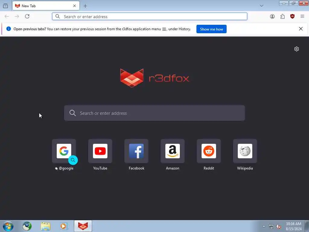Show hidden system tray icons
The height and width of the screenshot is (232, 309).
tap(264, 226)
